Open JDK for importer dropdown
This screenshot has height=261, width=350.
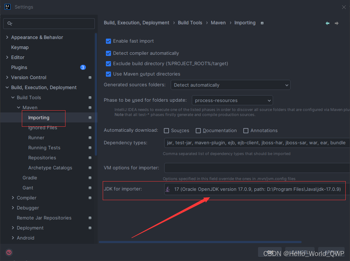257,189
